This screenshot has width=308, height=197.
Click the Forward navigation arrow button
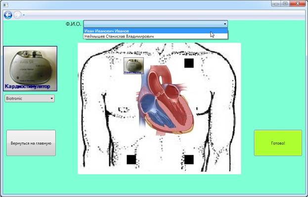[x=18, y=15]
